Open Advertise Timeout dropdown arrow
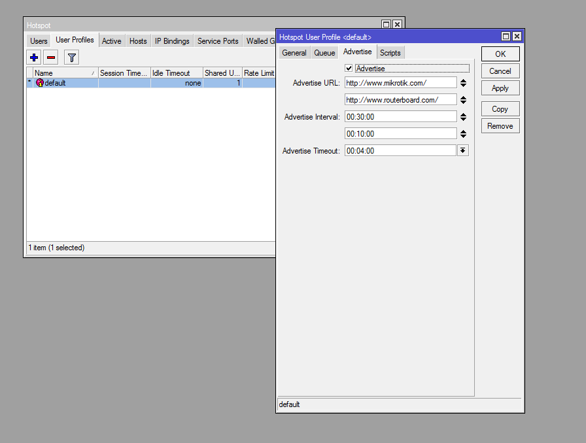The image size is (586, 443). point(462,150)
